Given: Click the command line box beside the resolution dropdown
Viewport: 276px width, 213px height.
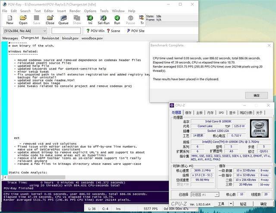Looking at the screenshot, I should tap(66, 31).
